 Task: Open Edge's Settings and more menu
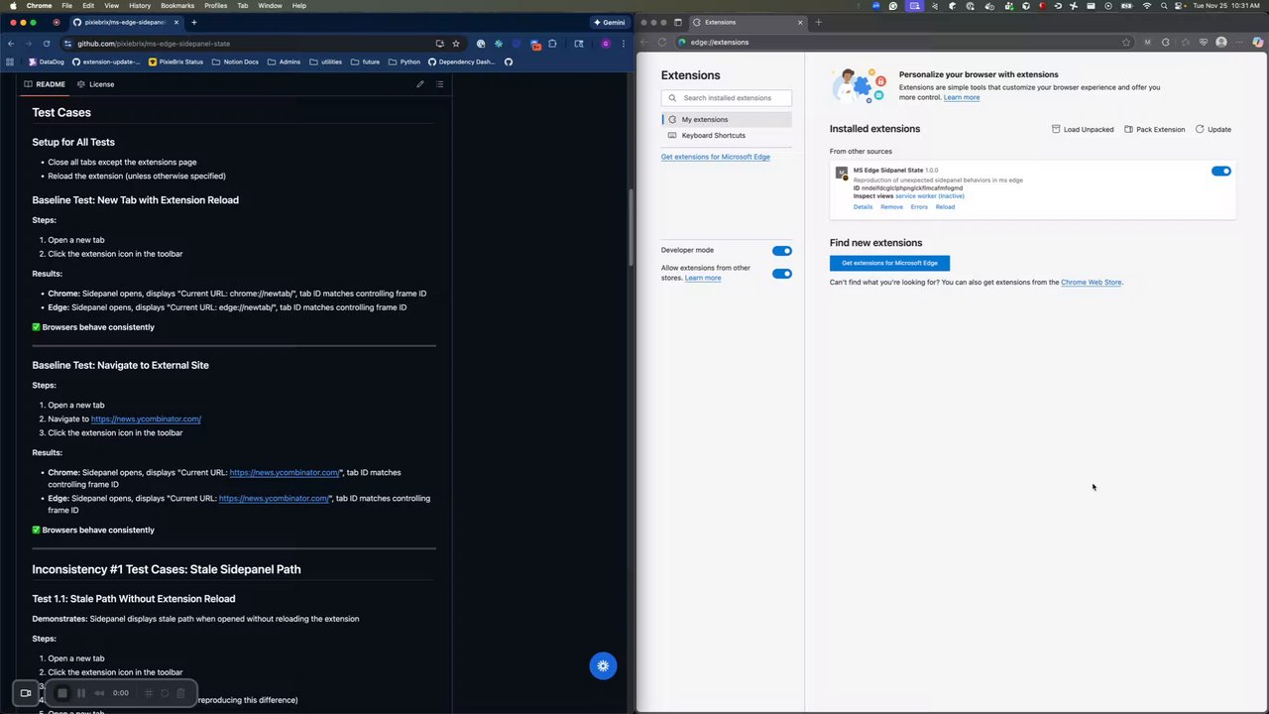(1240, 43)
